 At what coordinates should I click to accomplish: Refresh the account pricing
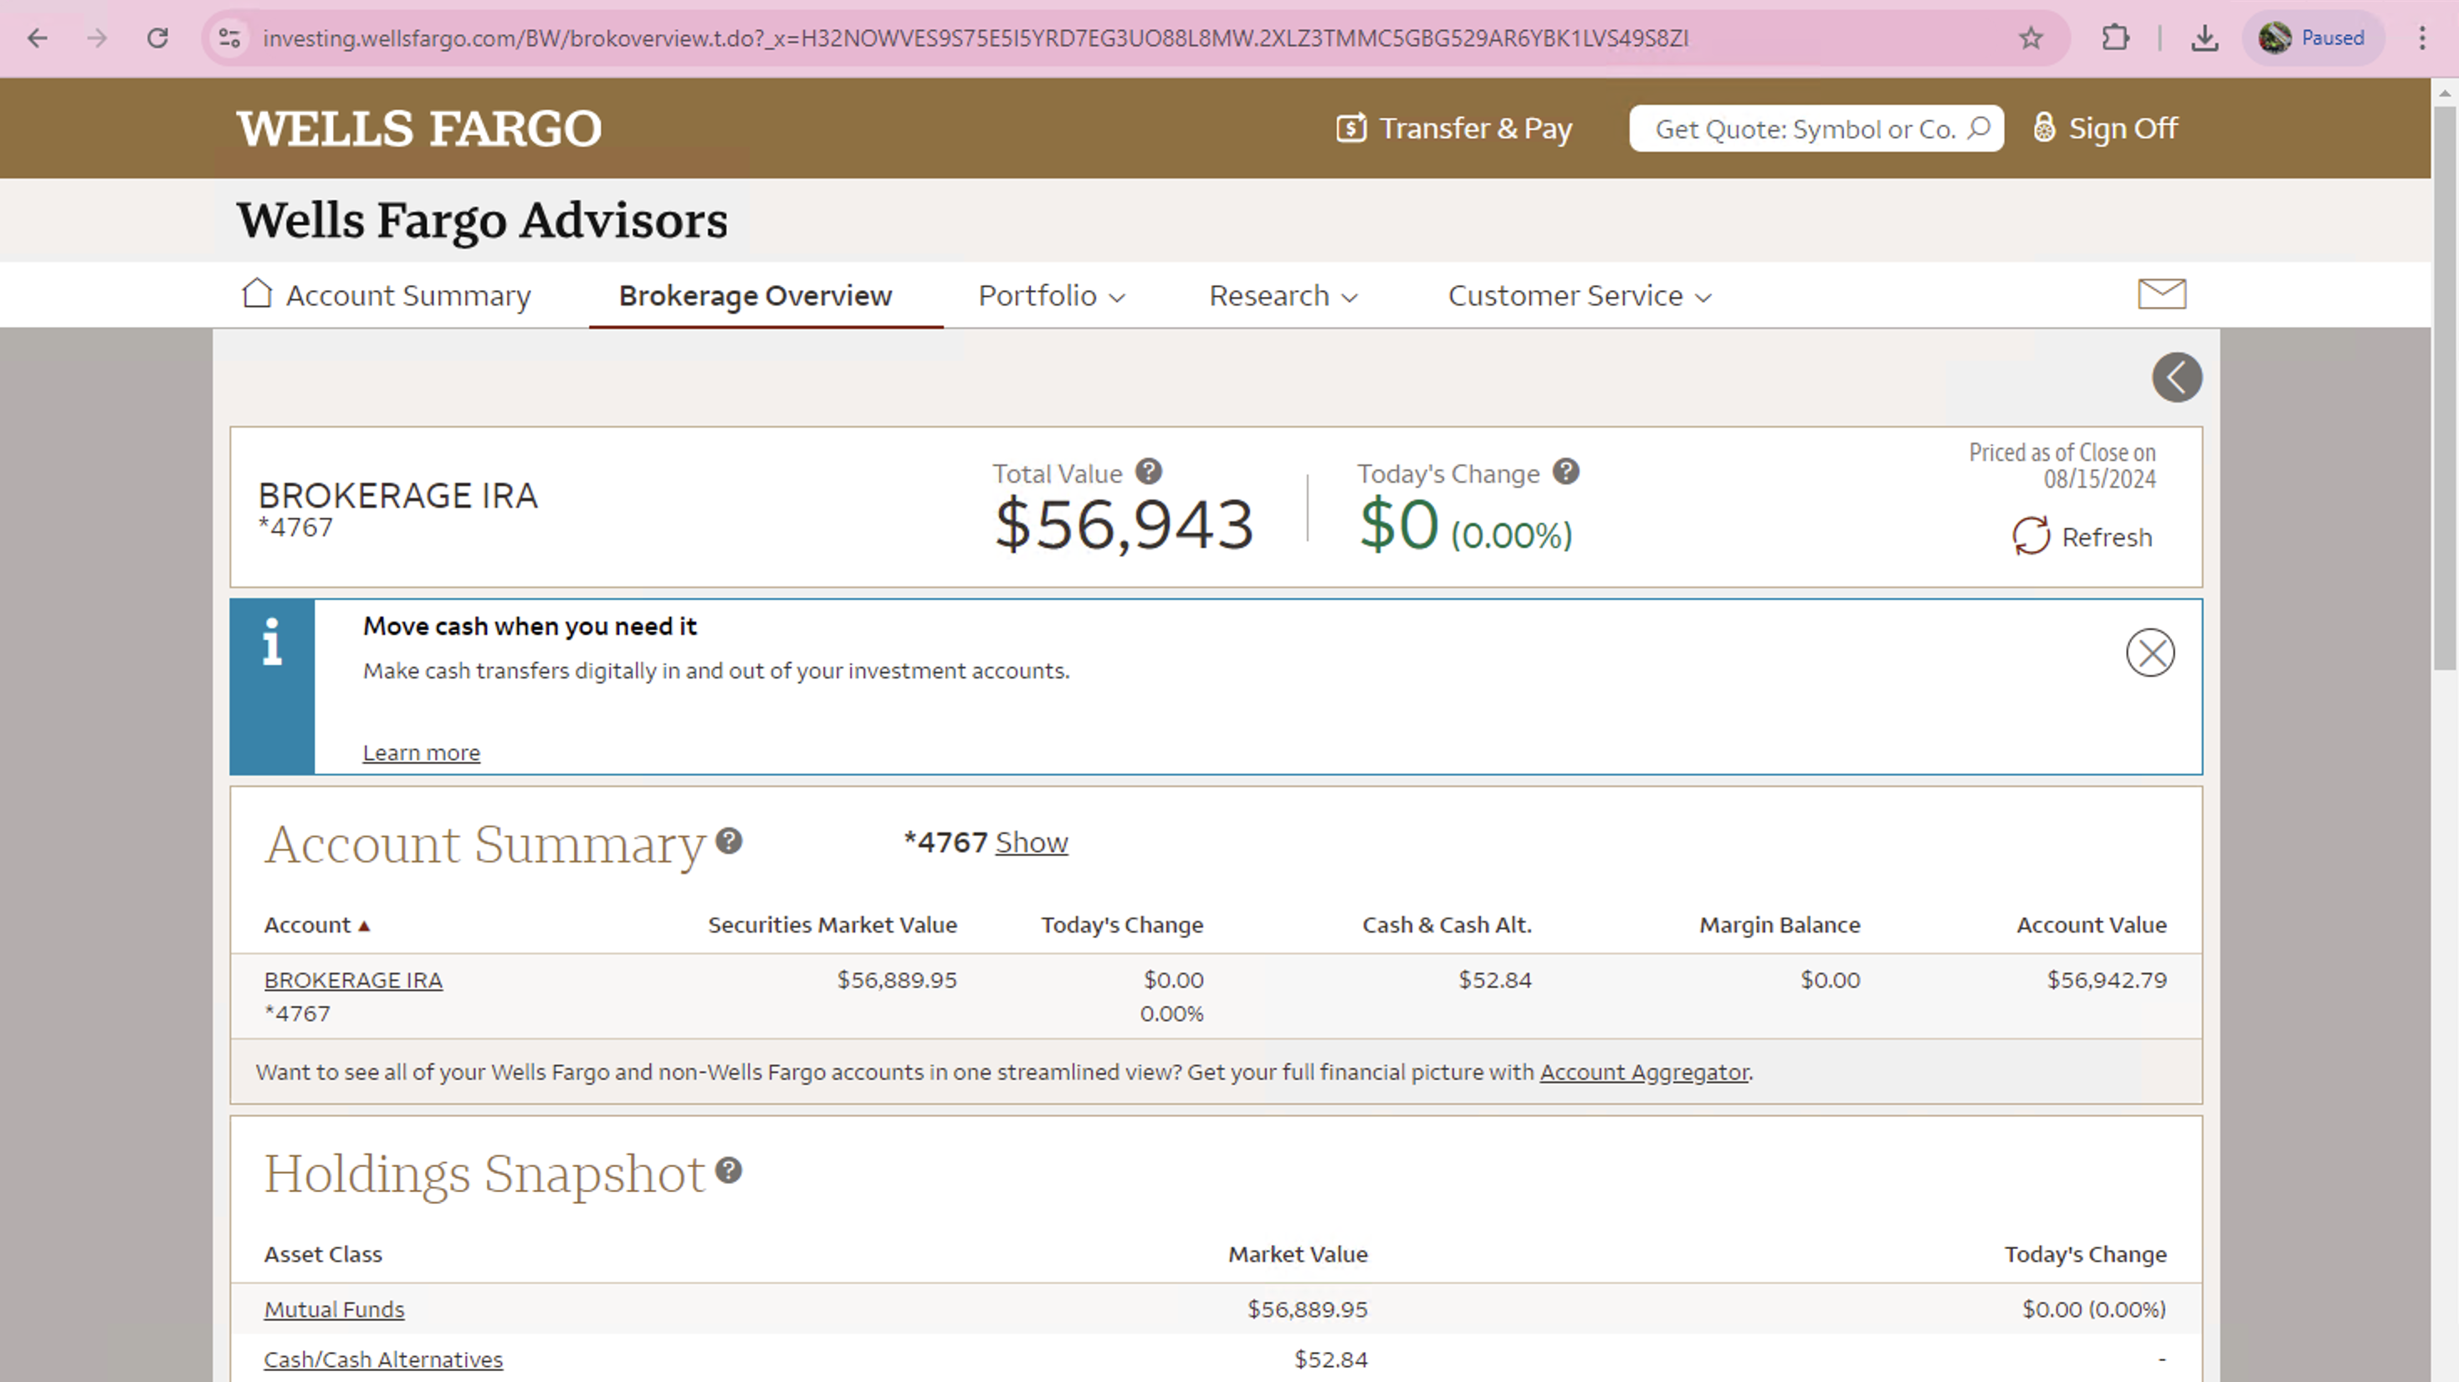pyautogui.click(x=2082, y=536)
